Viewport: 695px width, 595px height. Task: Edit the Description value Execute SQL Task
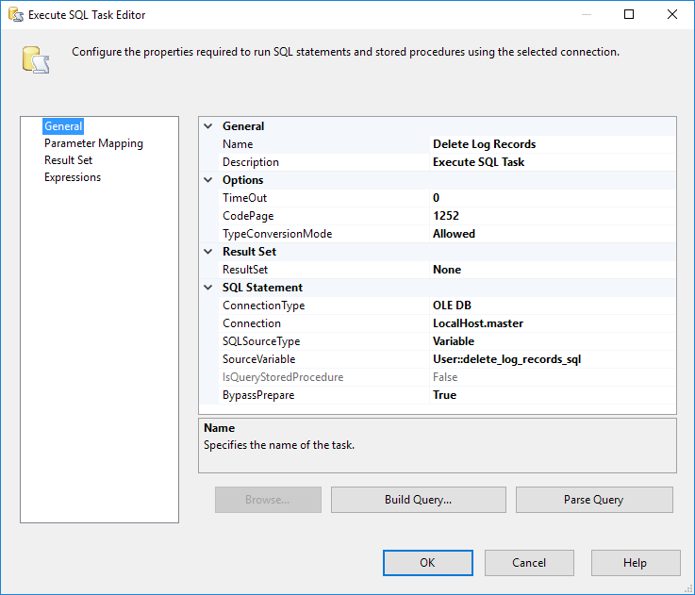point(553,162)
